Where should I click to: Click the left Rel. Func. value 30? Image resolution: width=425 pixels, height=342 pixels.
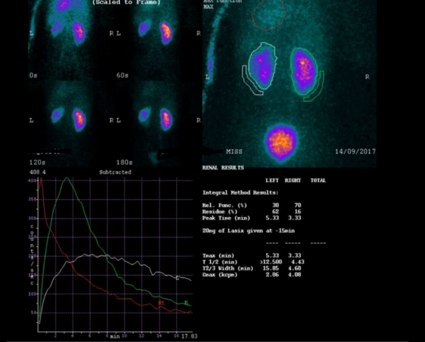(x=276, y=205)
